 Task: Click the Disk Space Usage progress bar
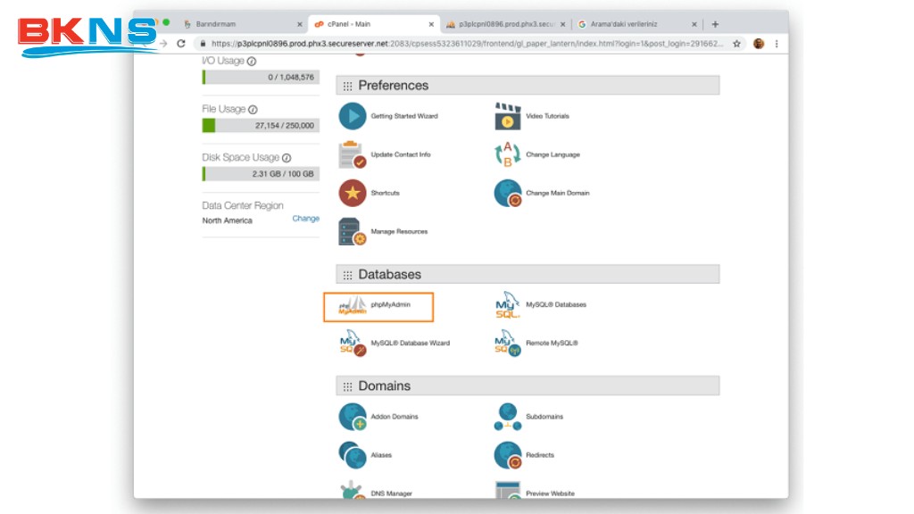260,174
